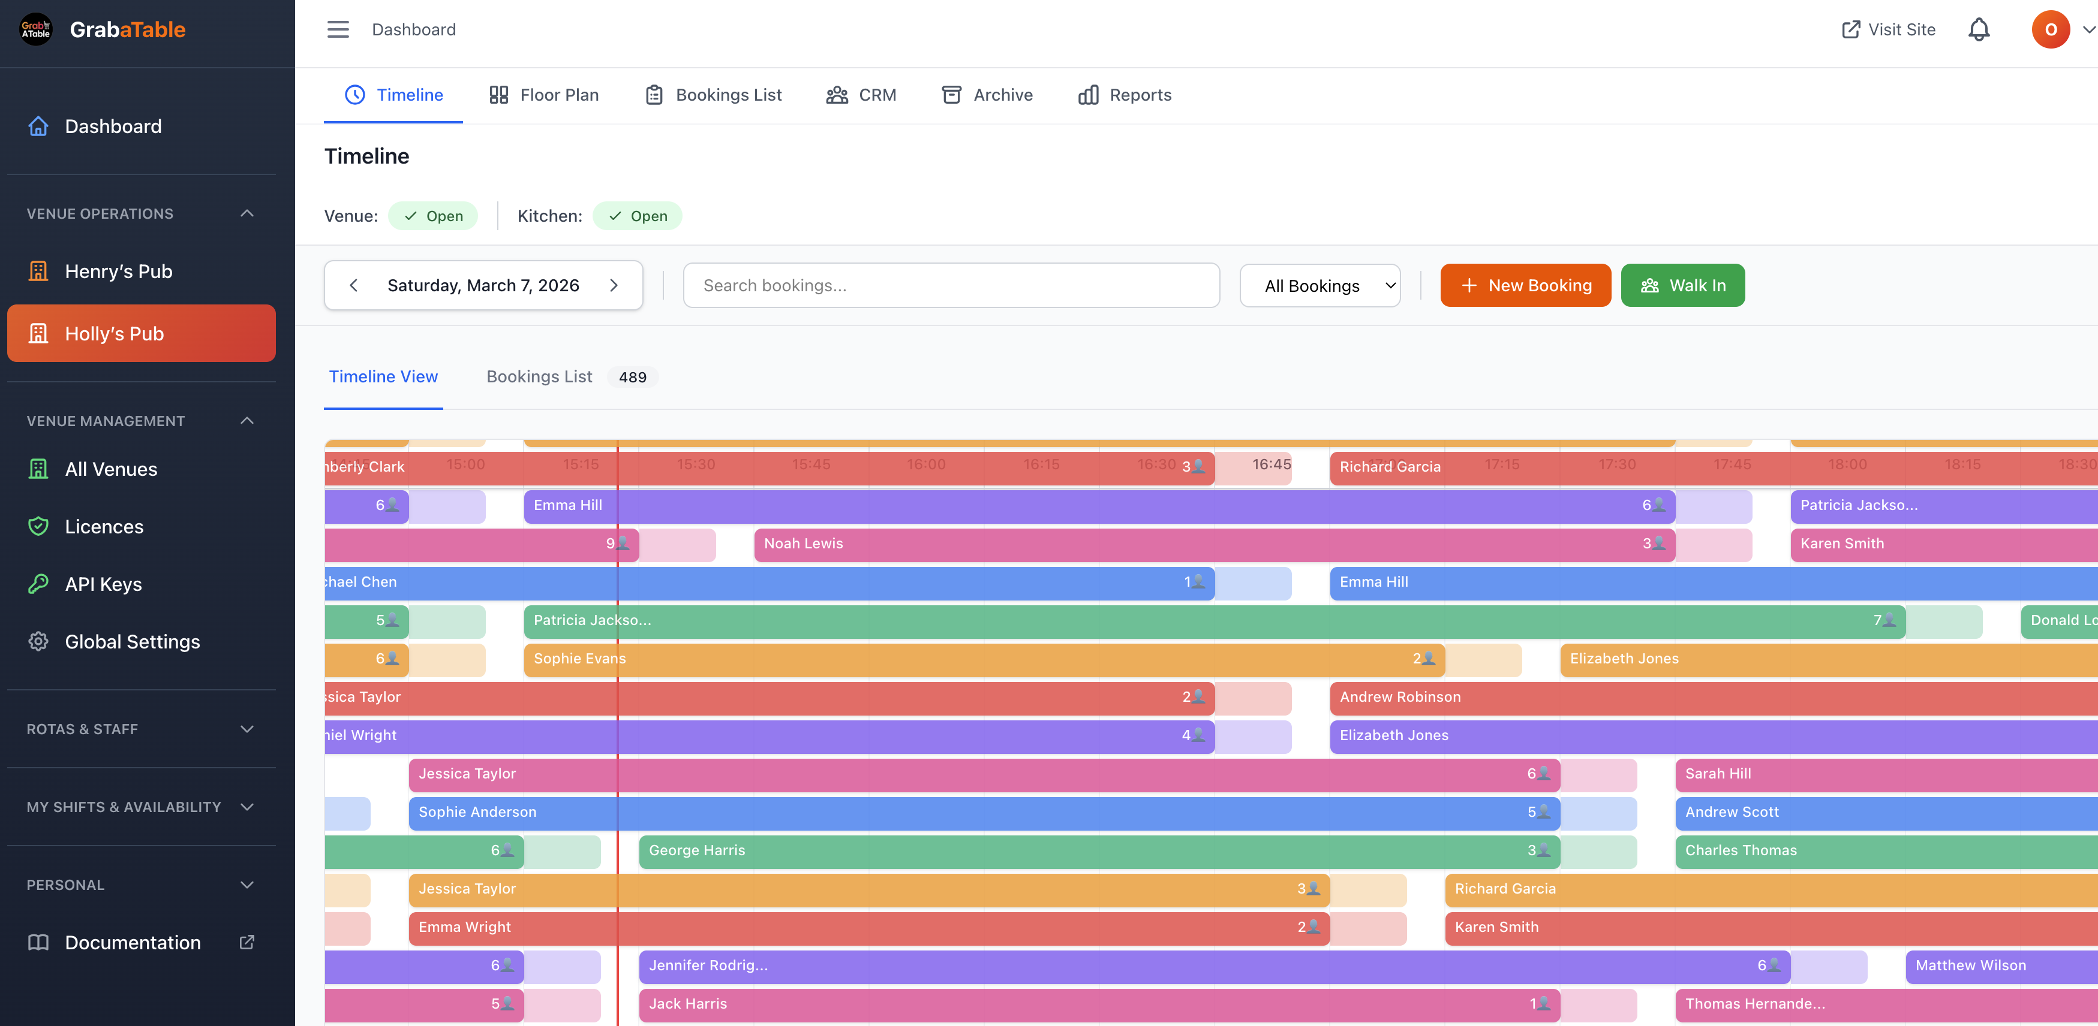
Task: Open the Archive section
Action: point(952,94)
